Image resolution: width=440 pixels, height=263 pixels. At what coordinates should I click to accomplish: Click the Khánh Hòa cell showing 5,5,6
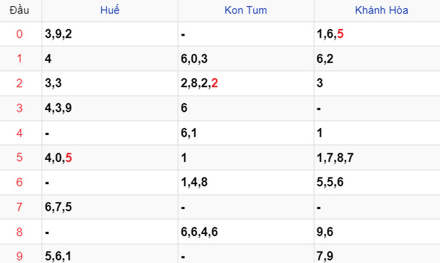click(377, 182)
